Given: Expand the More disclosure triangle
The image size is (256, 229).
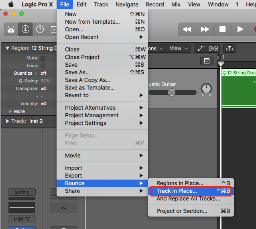Looking at the screenshot, I should (x=10, y=111).
